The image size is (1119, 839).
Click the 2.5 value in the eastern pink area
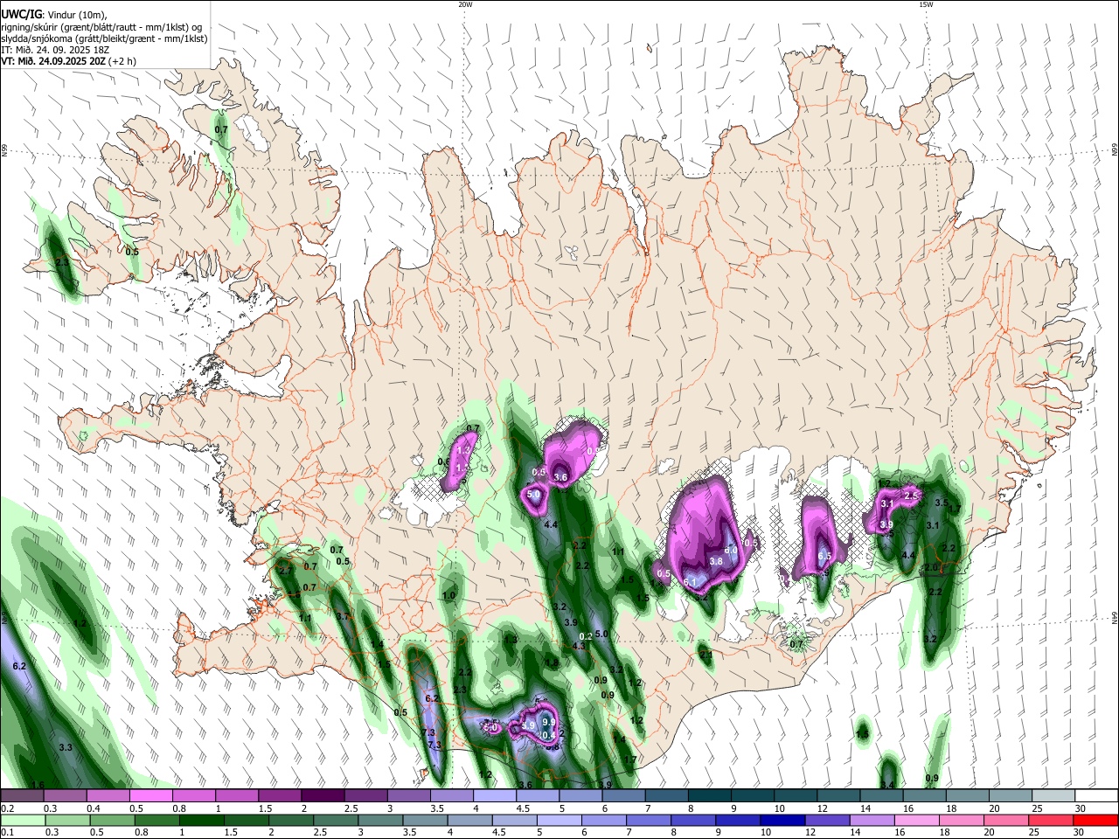pos(911,496)
